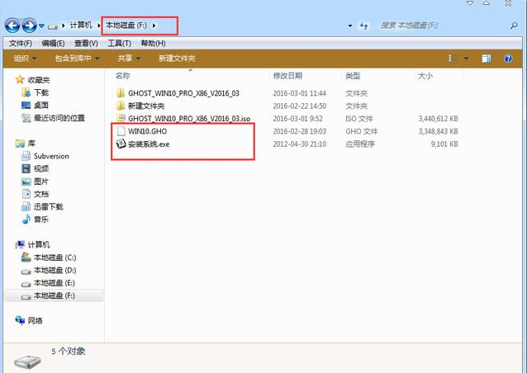
Task: Open 包含到库中 dropdown
Action: (78, 59)
